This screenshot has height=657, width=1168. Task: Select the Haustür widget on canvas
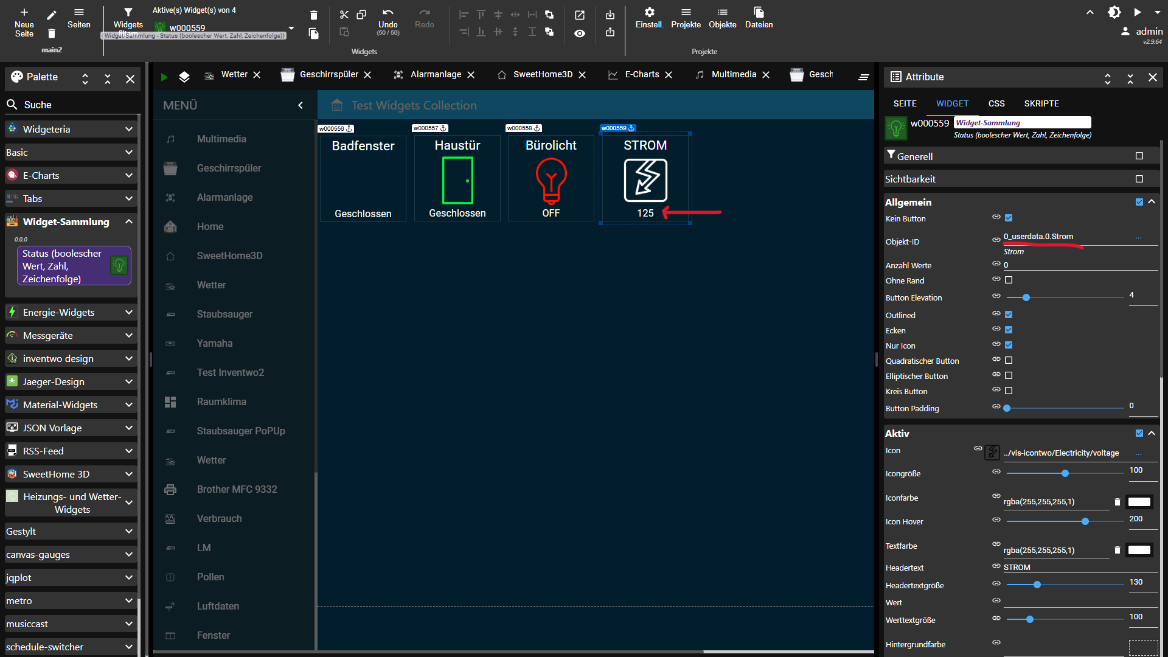tap(457, 178)
